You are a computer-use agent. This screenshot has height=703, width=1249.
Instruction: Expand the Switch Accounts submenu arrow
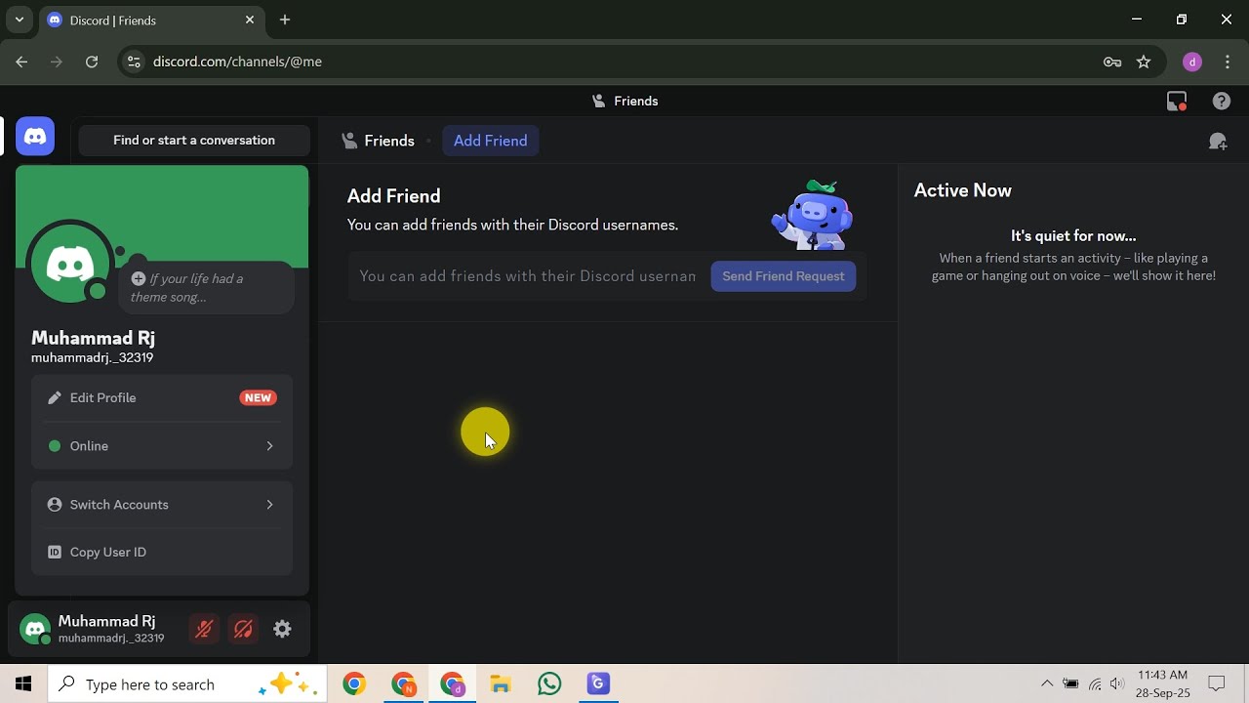tap(269, 505)
